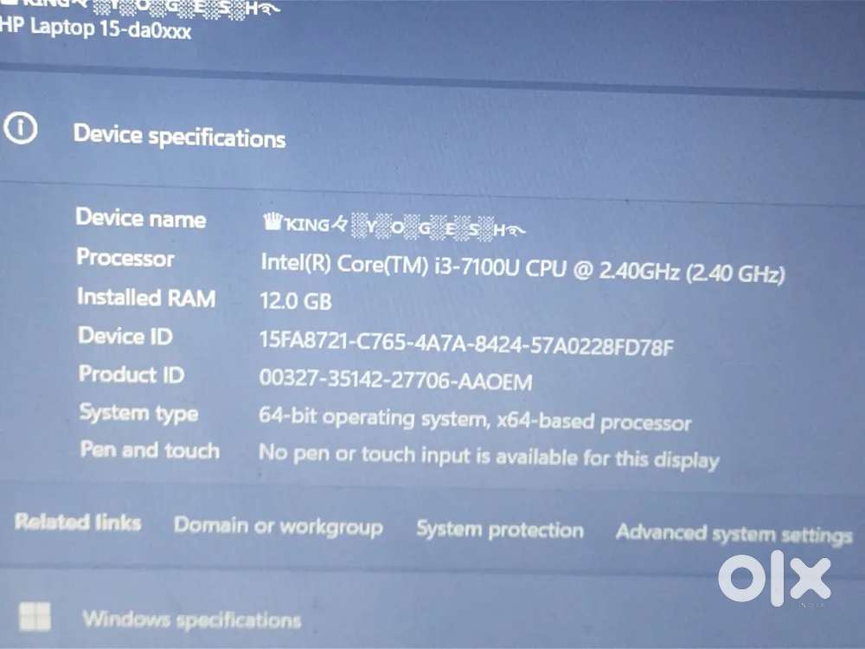The width and height of the screenshot is (865, 649).
Task: Open the Domain or workgroup link
Action: point(278,526)
